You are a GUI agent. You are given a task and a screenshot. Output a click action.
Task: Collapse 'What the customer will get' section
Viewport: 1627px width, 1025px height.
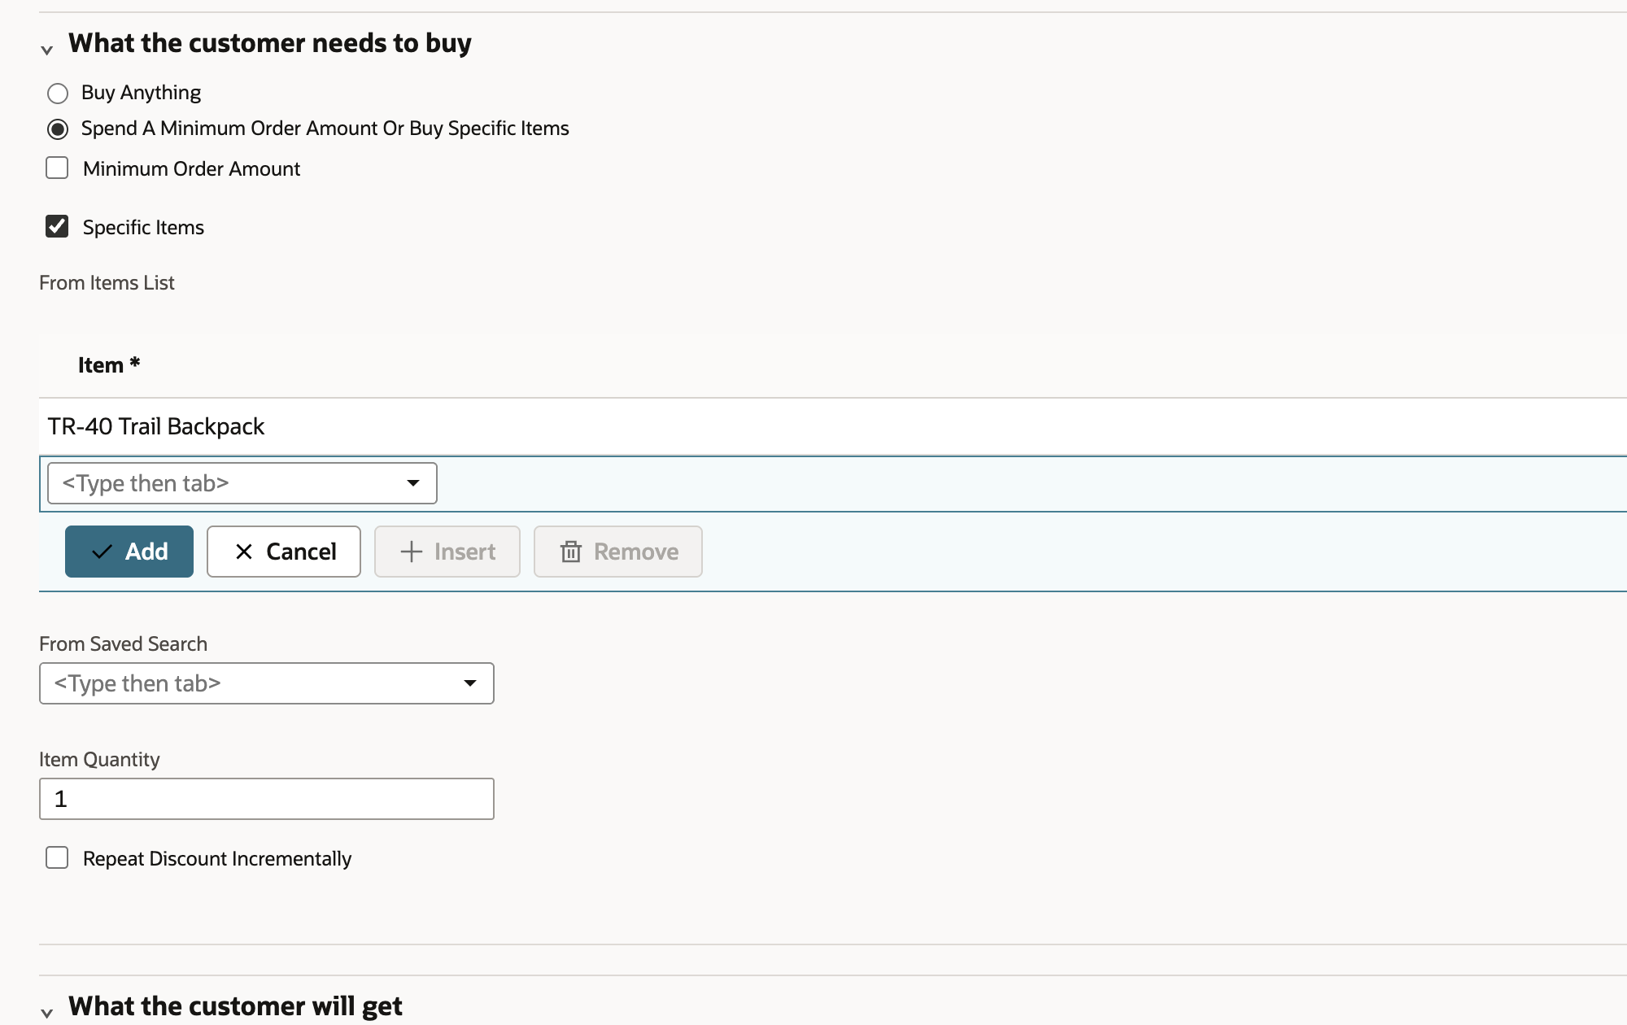[47, 1013]
